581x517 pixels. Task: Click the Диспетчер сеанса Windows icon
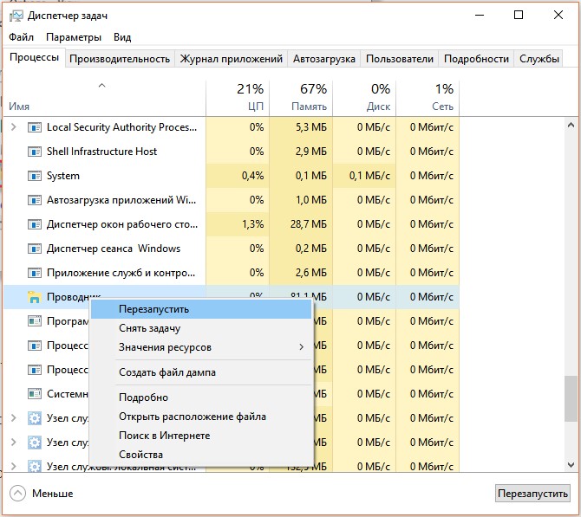tap(35, 249)
